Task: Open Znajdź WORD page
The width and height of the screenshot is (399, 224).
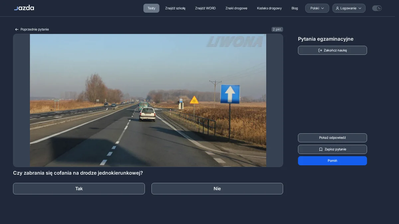Action: tap(205, 8)
